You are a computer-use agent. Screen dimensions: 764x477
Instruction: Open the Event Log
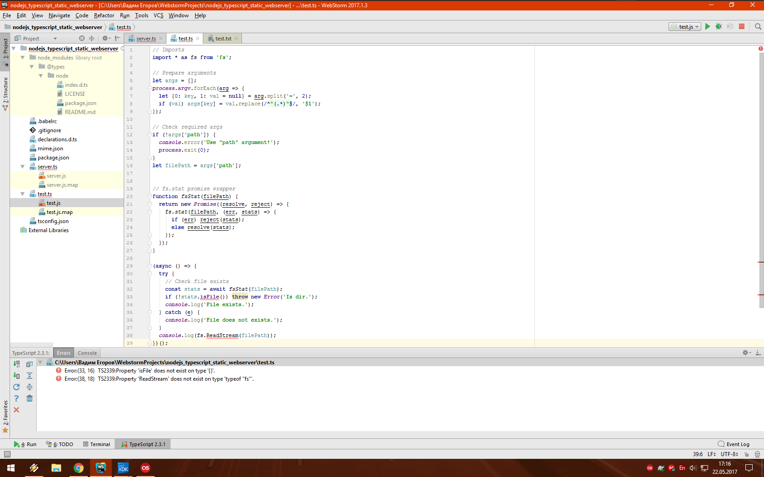tap(734, 444)
